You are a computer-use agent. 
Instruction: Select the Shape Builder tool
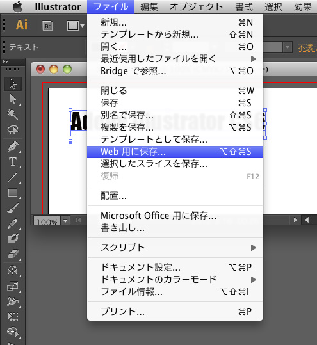(13, 332)
